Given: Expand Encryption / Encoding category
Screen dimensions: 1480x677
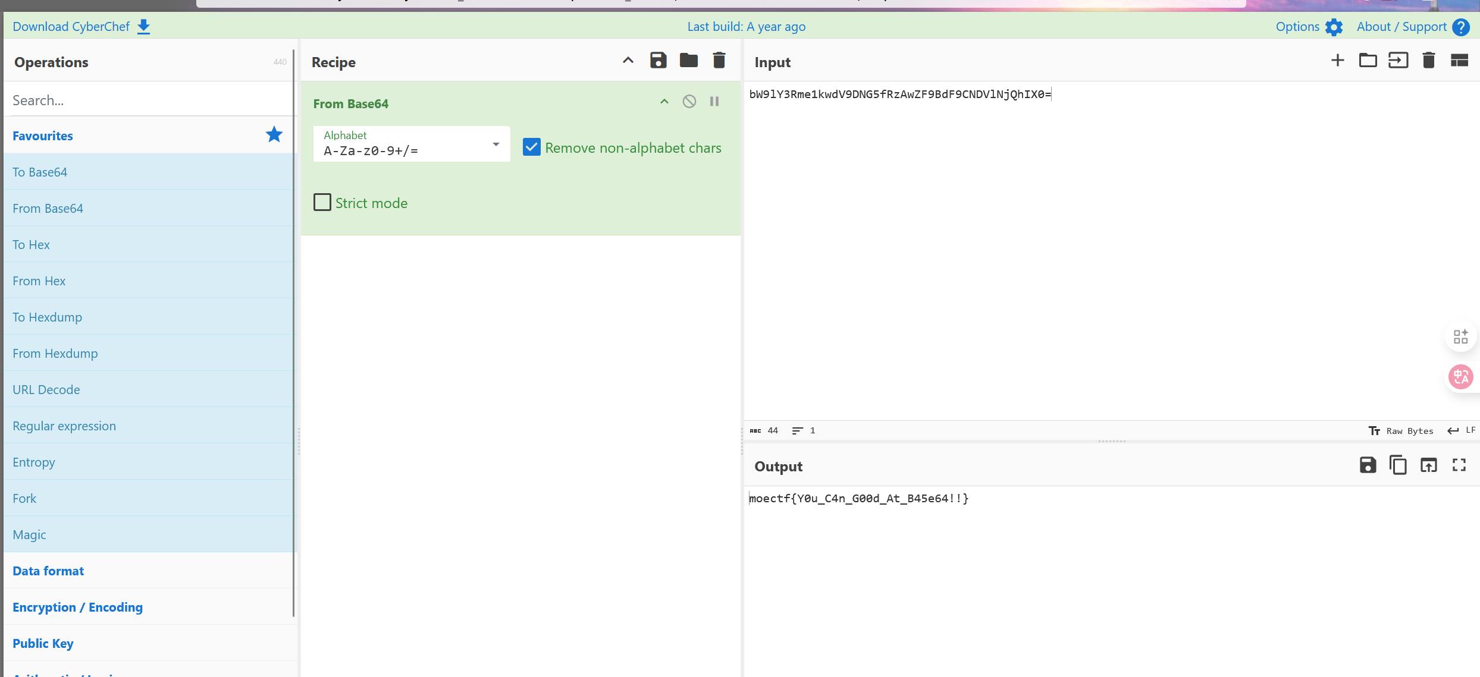Looking at the screenshot, I should tap(77, 607).
